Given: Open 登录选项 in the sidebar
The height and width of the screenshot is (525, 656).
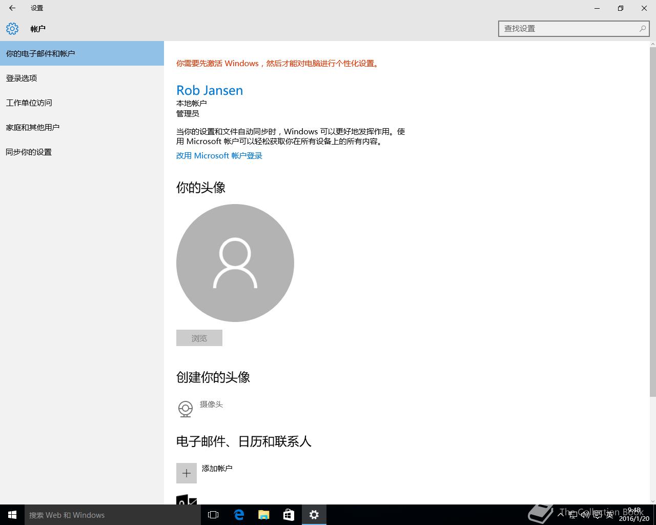Looking at the screenshot, I should (82, 78).
